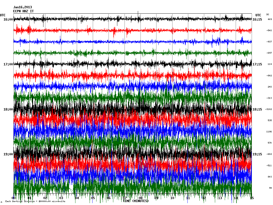Click the 19:15 end-time label

coord(257,154)
